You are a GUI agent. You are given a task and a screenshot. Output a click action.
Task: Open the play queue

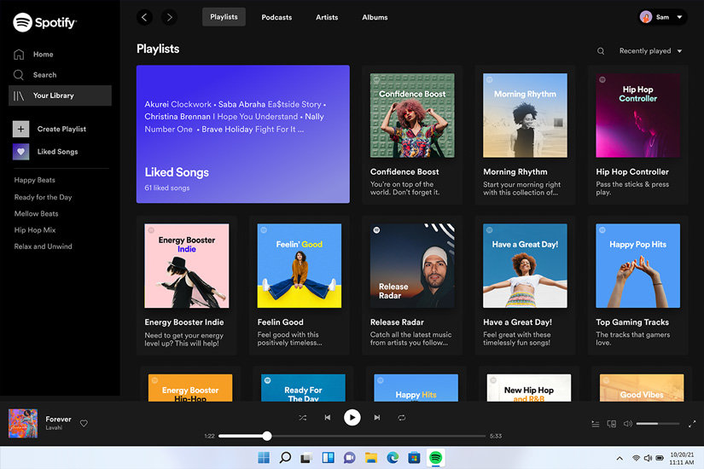click(596, 424)
